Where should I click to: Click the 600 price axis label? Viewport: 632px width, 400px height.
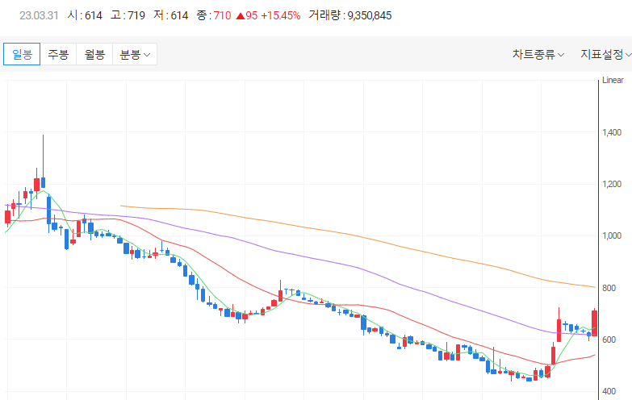[609, 340]
